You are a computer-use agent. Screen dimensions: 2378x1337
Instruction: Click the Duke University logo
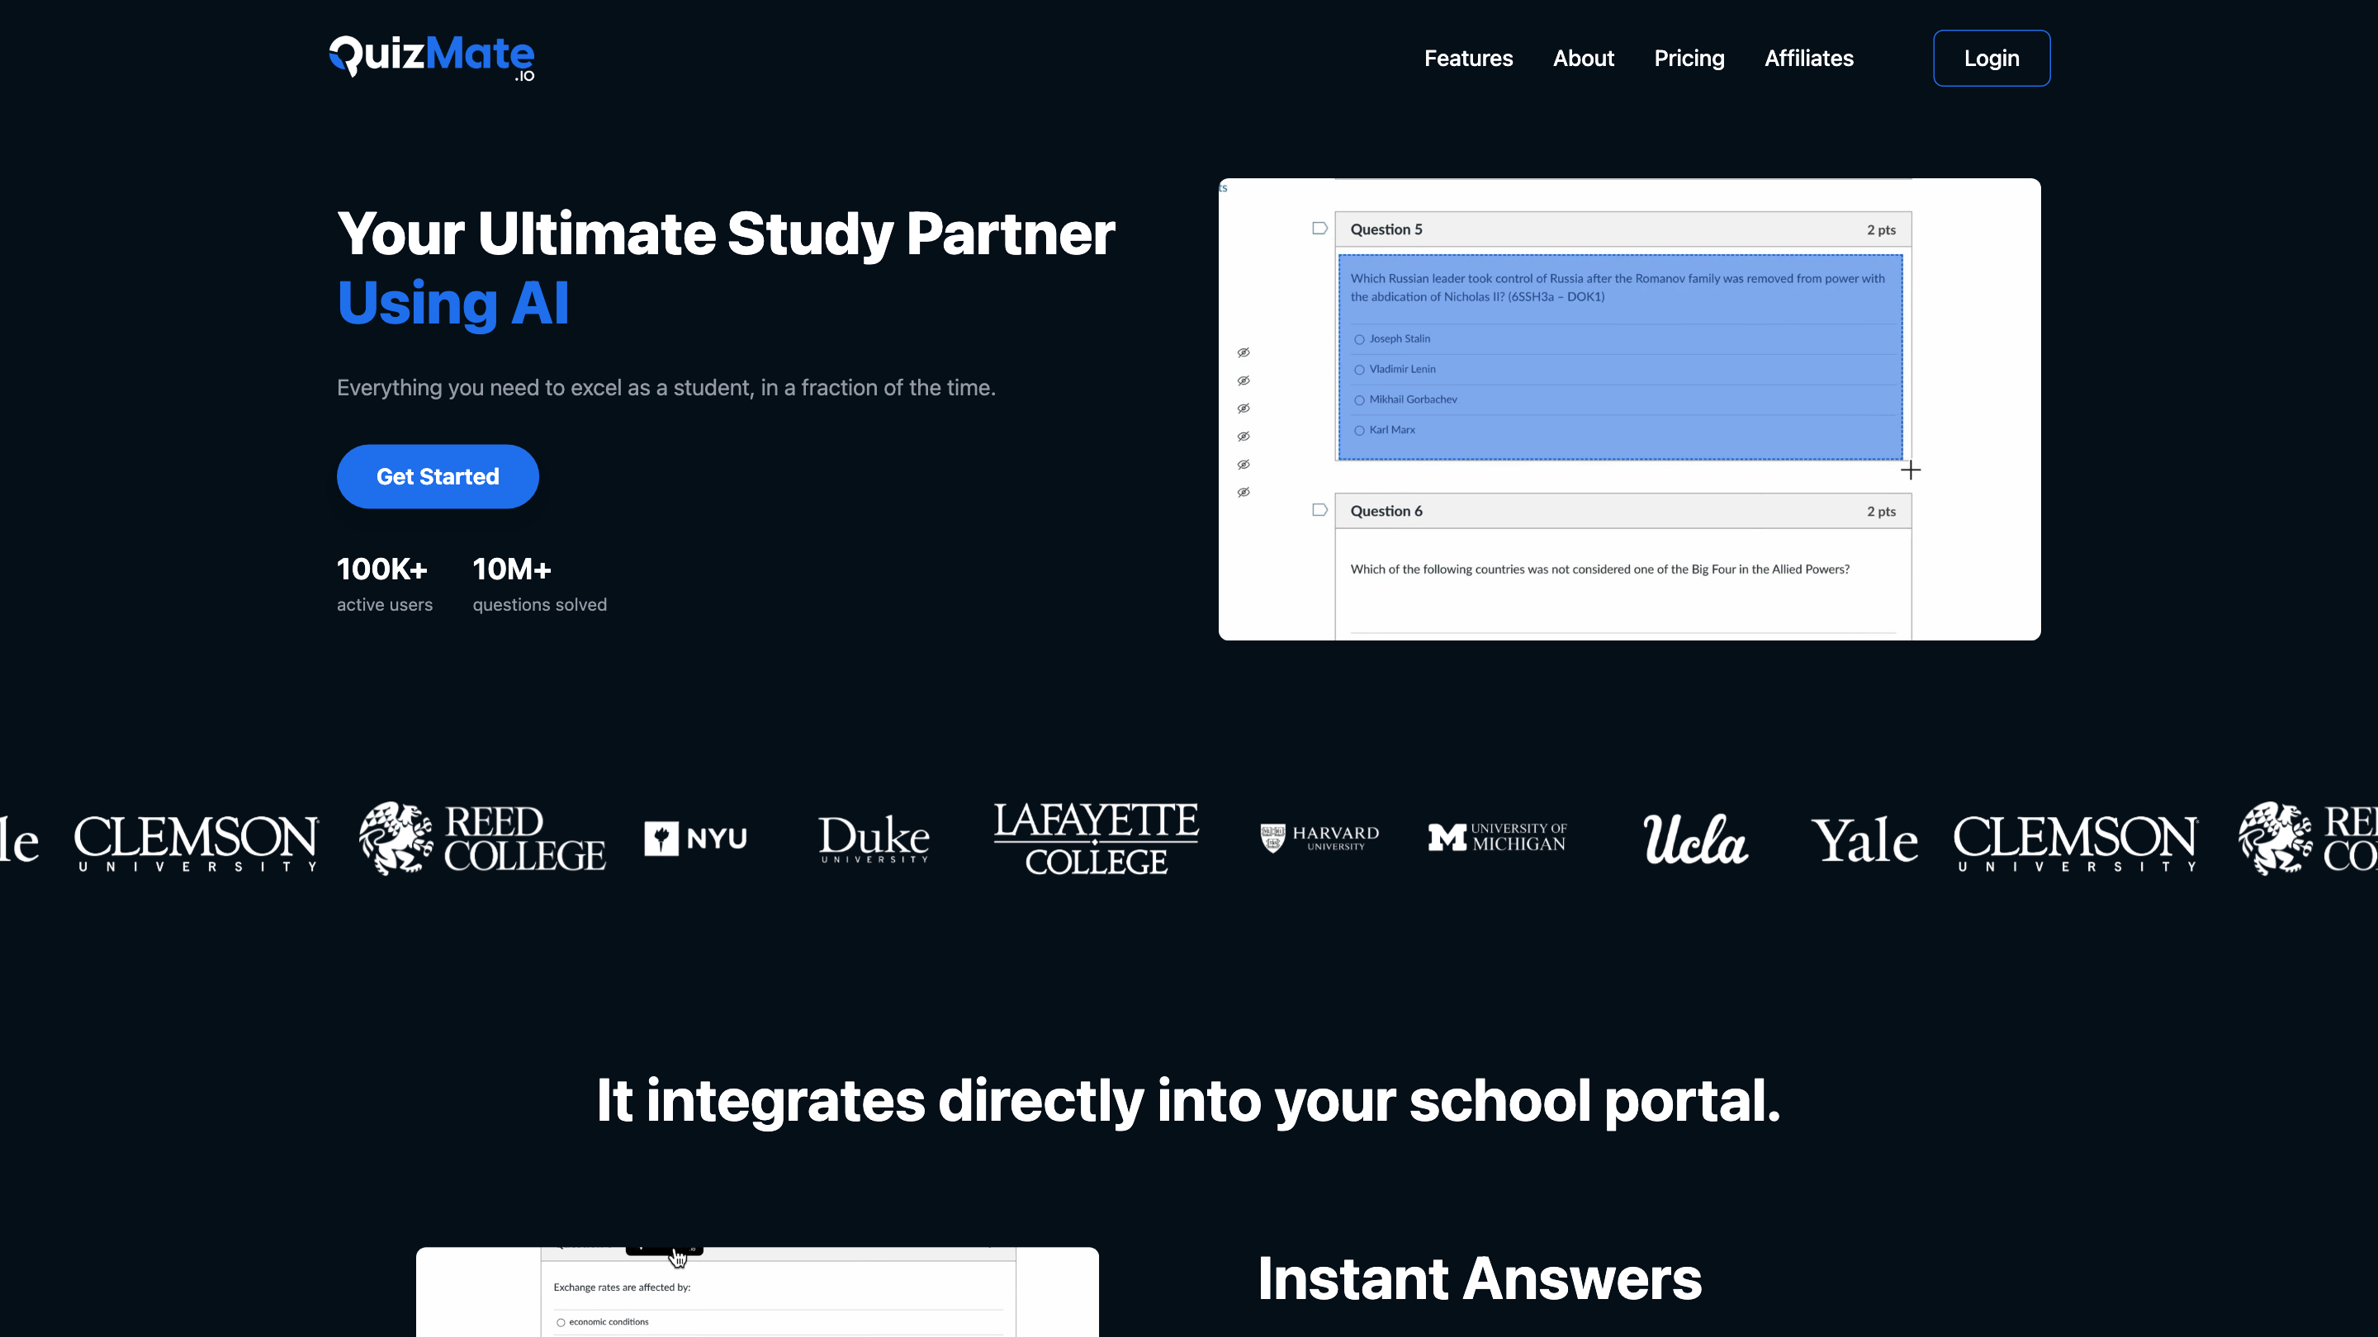point(874,838)
